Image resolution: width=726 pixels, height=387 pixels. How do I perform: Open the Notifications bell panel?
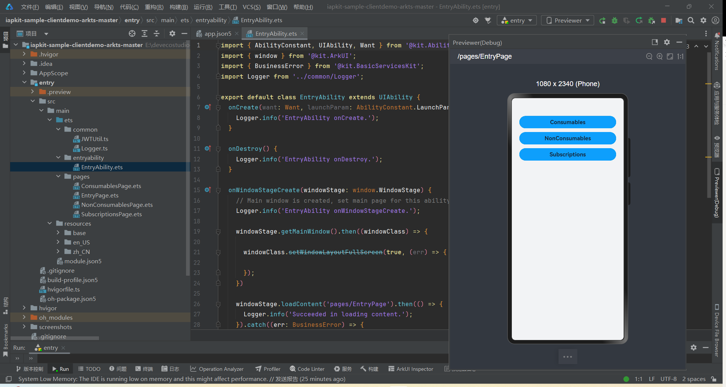[x=717, y=36]
